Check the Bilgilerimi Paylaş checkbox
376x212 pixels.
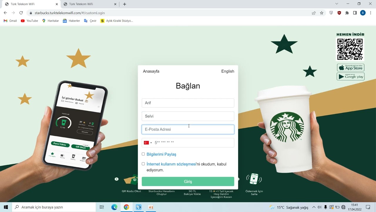point(143,154)
